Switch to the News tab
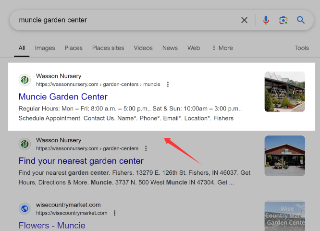320x231 pixels. pos(170,48)
